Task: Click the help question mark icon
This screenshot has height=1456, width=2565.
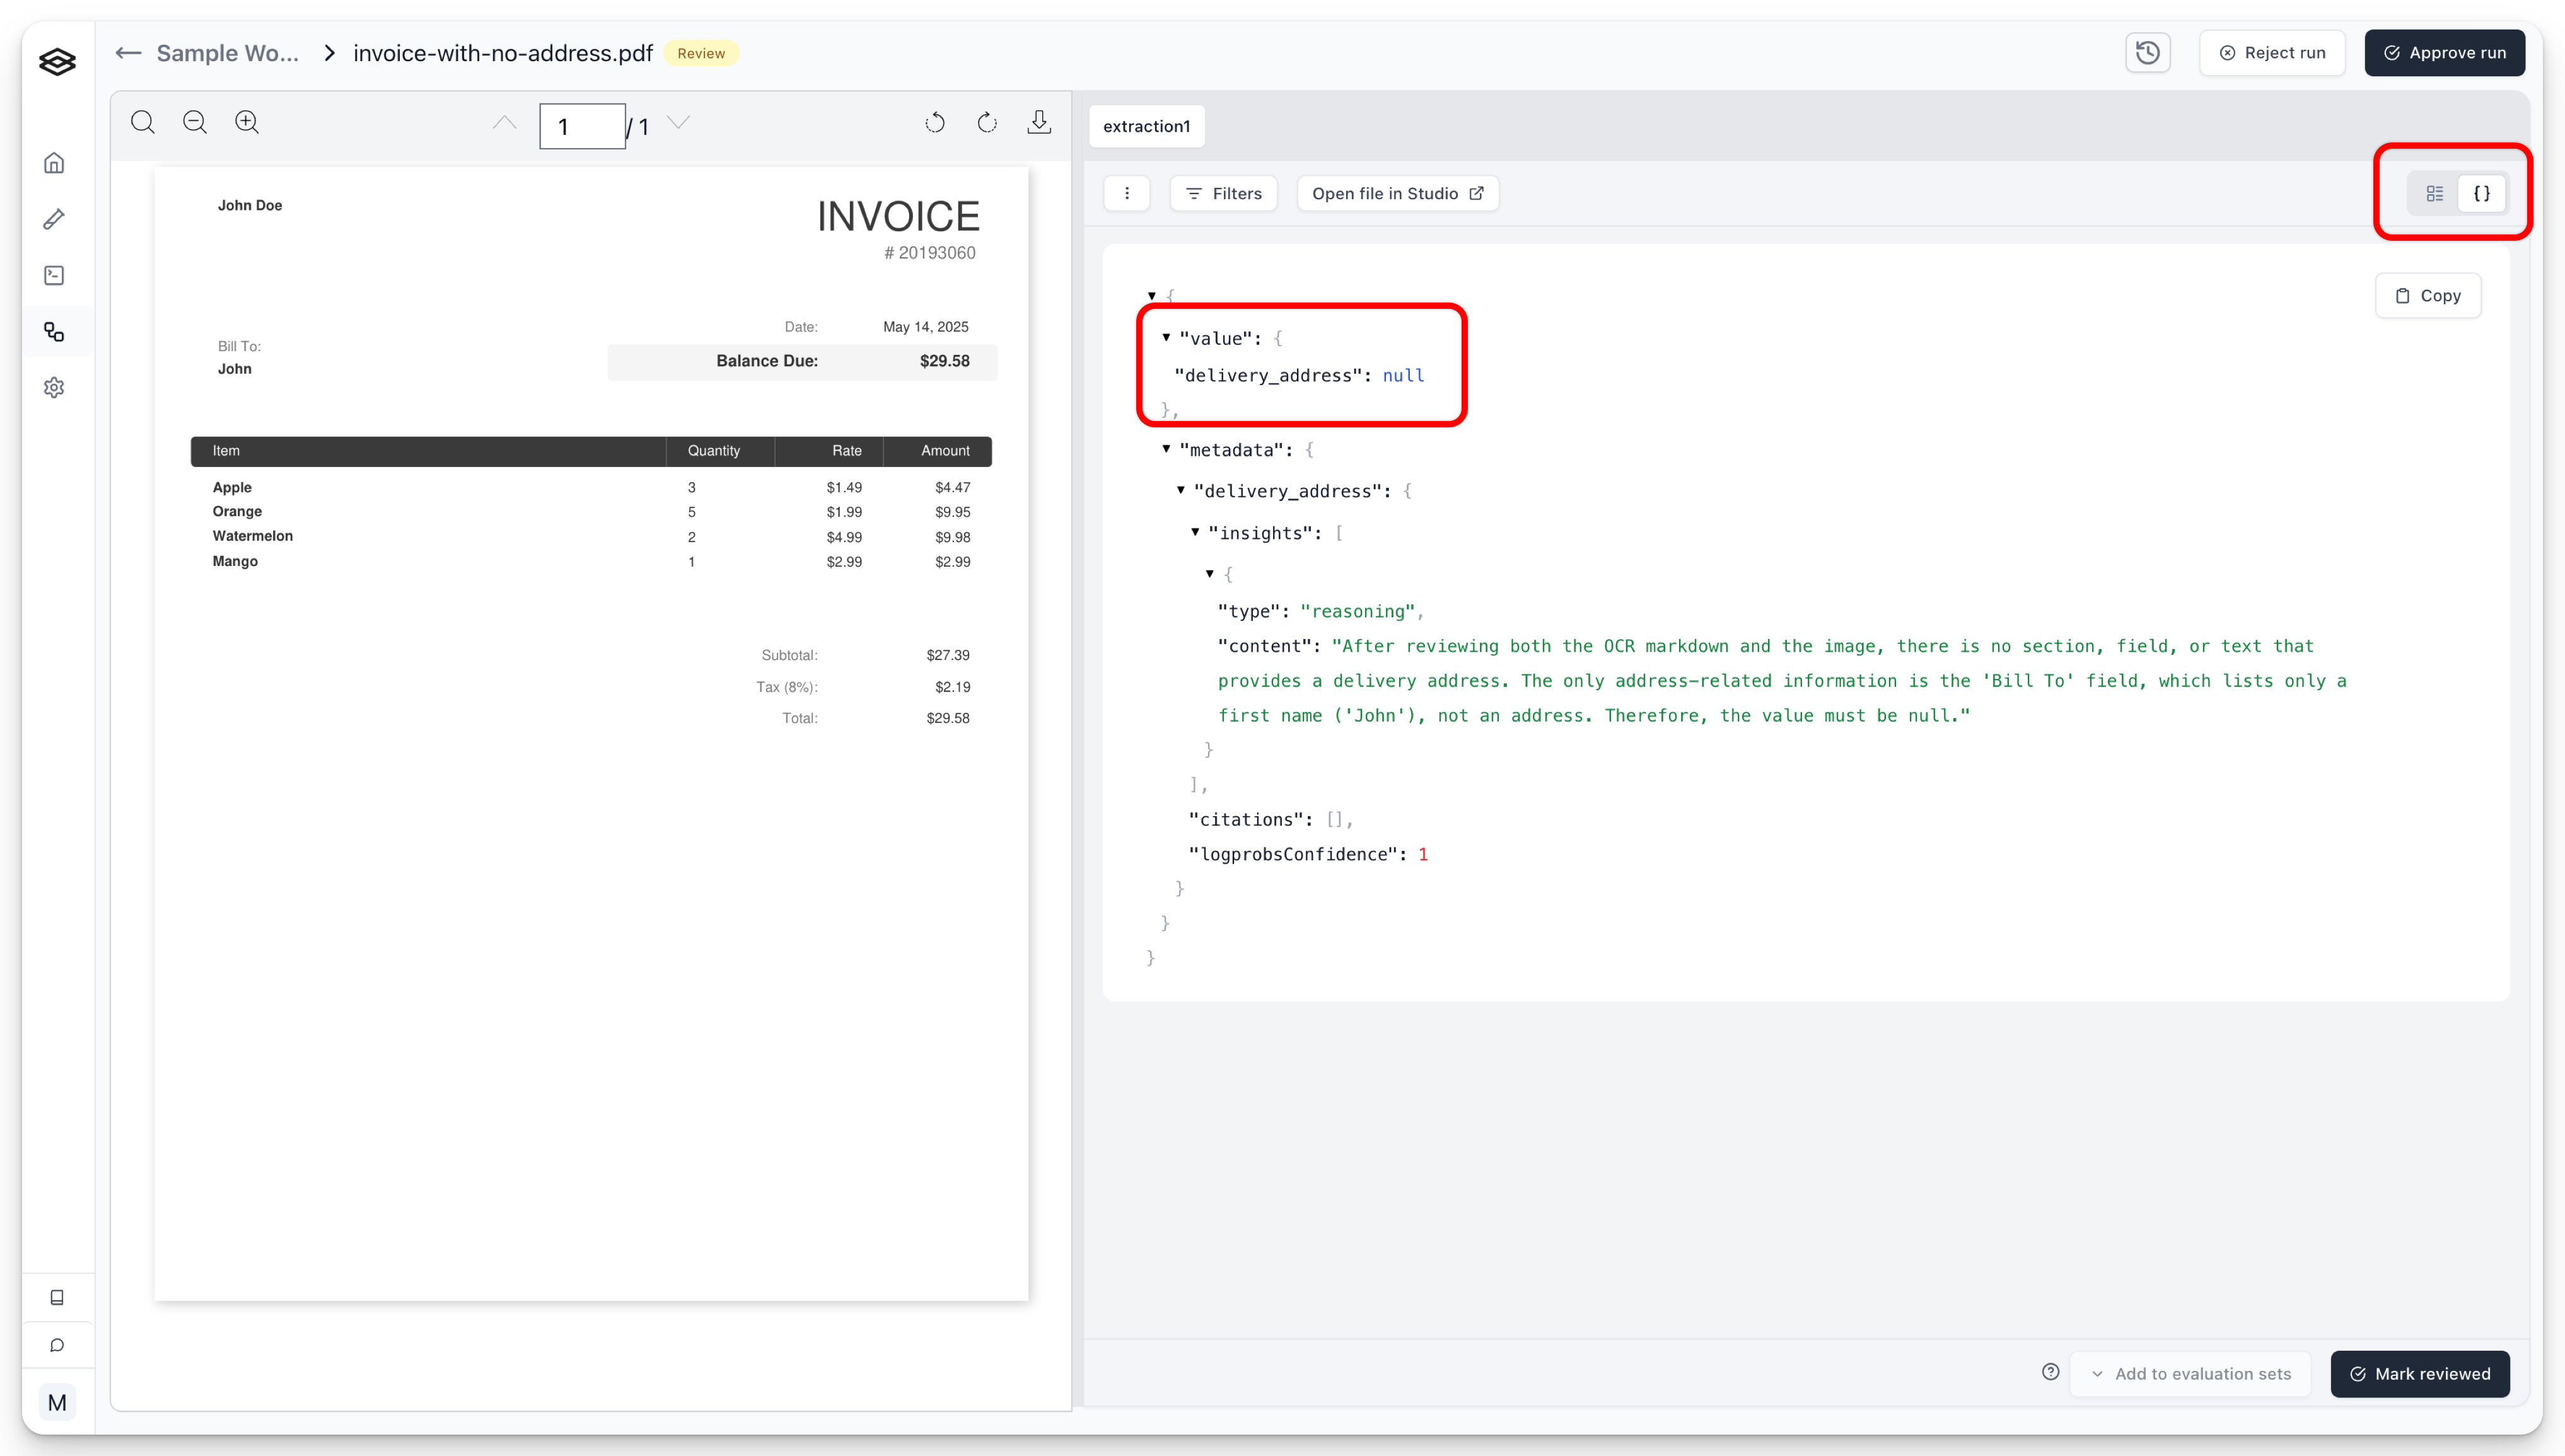Action: pos(2050,1372)
